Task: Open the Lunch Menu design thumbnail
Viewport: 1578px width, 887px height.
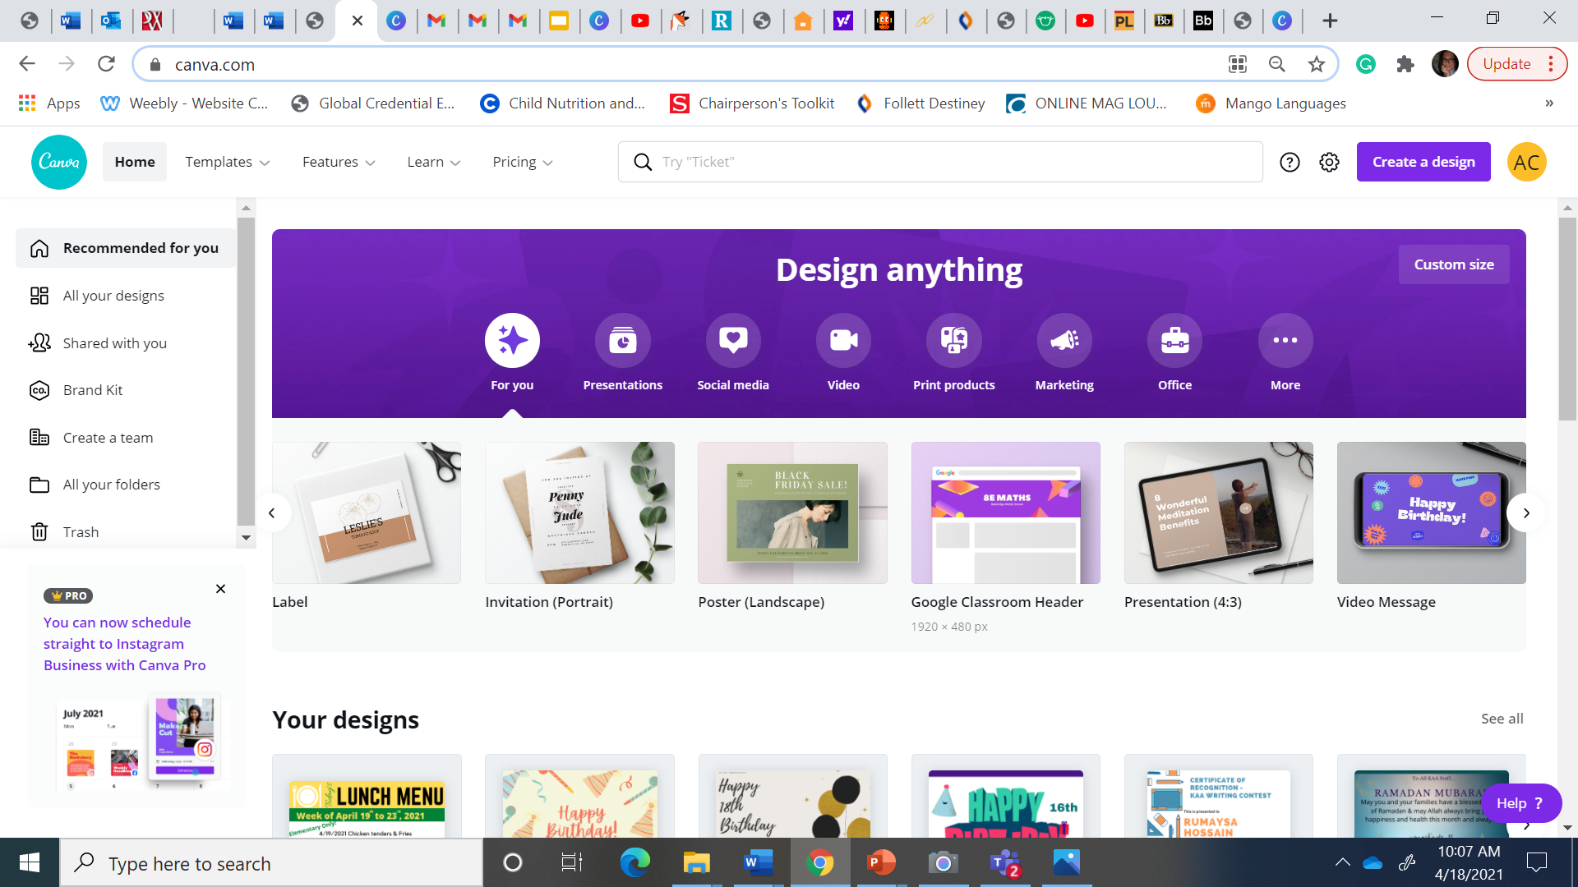Action: pos(366,809)
